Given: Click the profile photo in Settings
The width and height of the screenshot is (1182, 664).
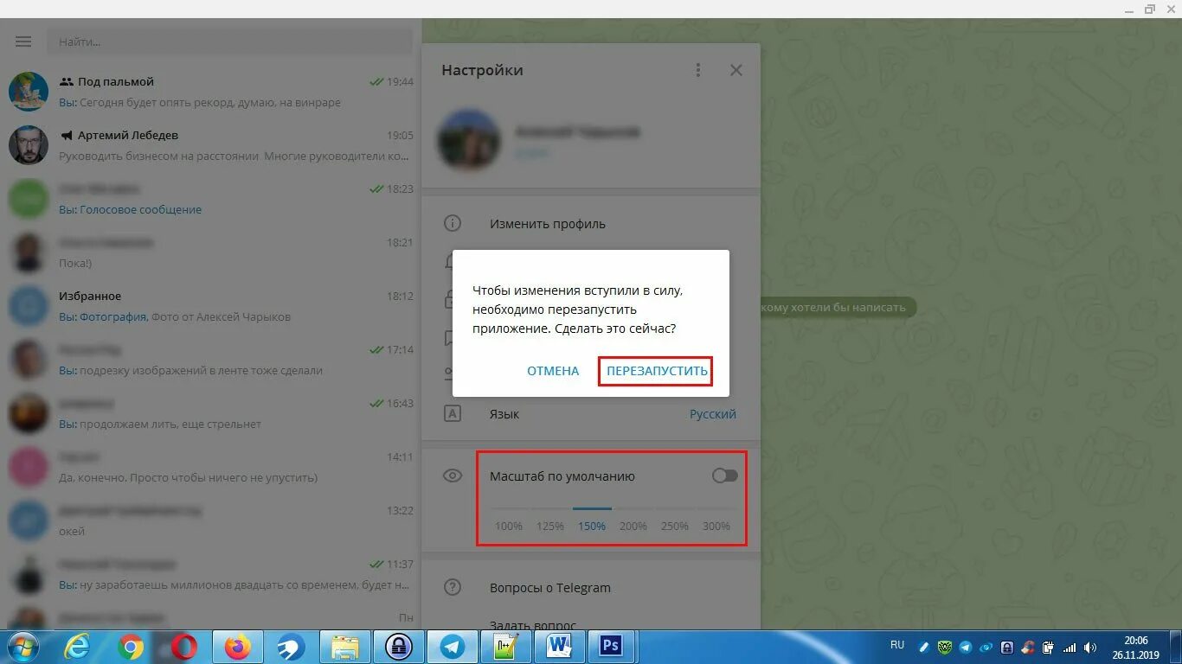Looking at the screenshot, I should pos(469,139).
